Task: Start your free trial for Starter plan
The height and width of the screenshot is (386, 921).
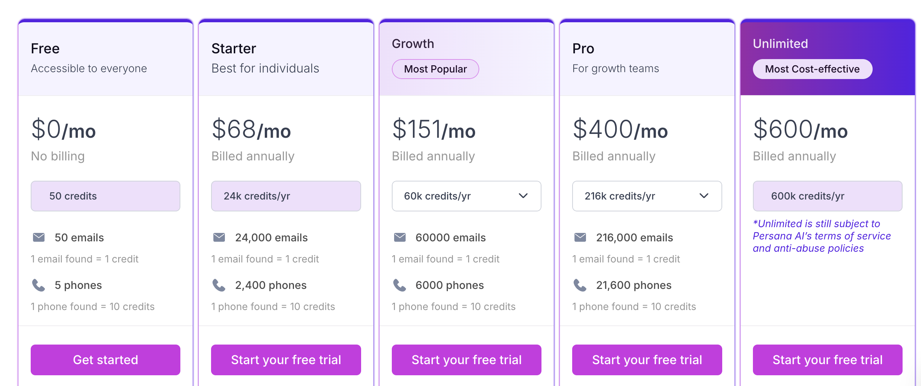Action: (286, 360)
